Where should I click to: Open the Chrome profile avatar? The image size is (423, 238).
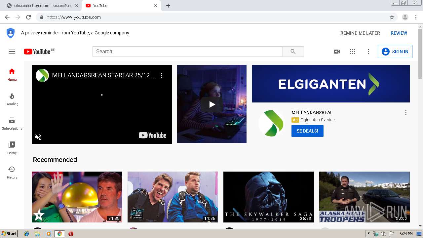(405, 17)
